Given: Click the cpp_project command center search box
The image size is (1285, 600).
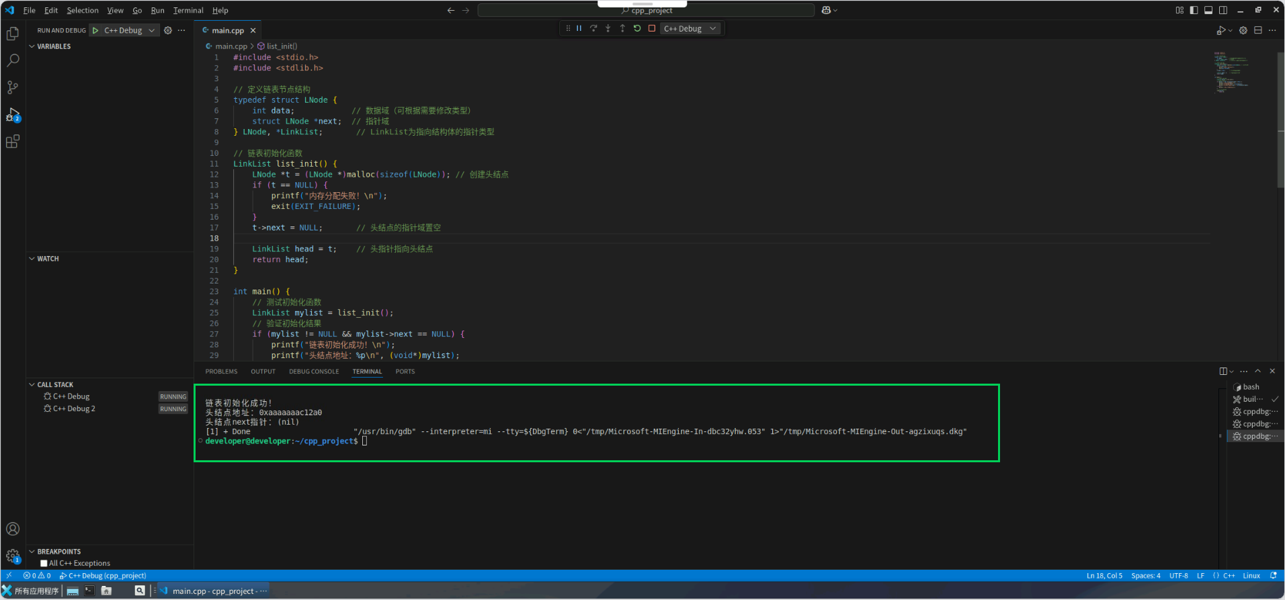Looking at the screenshot, I should (646, 10).
